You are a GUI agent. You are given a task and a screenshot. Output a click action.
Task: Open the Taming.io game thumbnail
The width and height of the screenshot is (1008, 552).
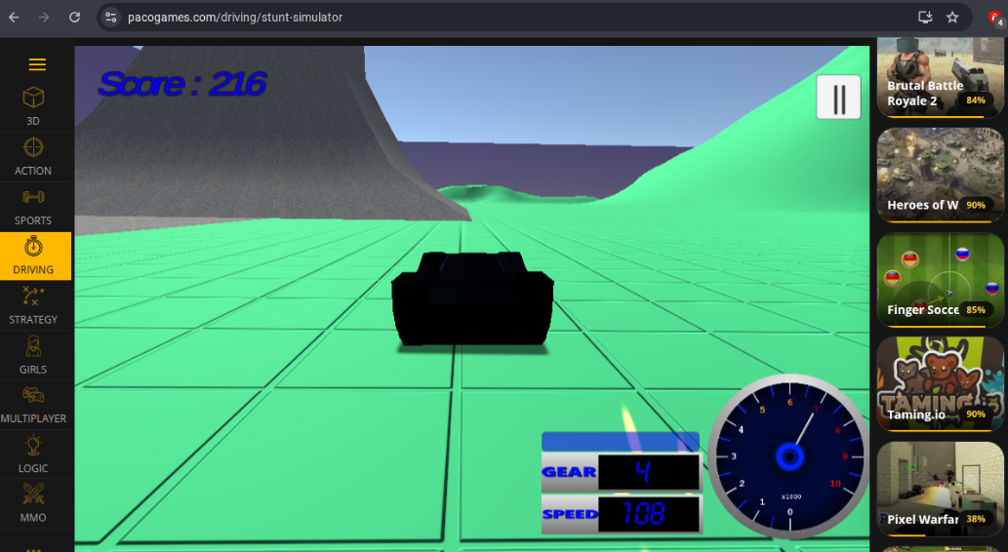(x=940, y=383)
